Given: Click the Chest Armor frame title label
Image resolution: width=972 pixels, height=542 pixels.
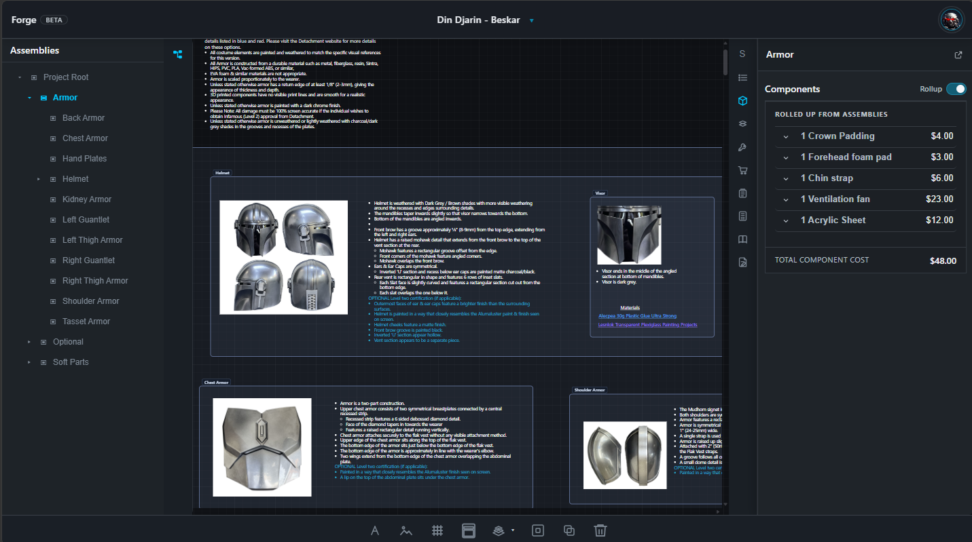Looking at the screenshot, I should [217, 383].
